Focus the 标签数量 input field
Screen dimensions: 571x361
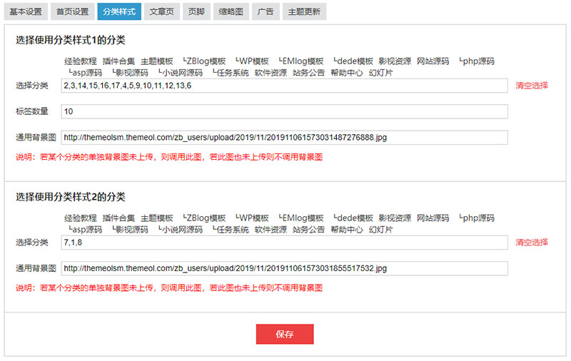pyautogui.click(x=284, y=112)
